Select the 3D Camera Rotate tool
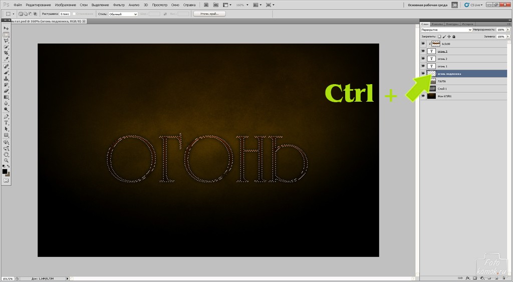Screen dimensions: 513x282 pyautogui.click(x=6, y=149)
